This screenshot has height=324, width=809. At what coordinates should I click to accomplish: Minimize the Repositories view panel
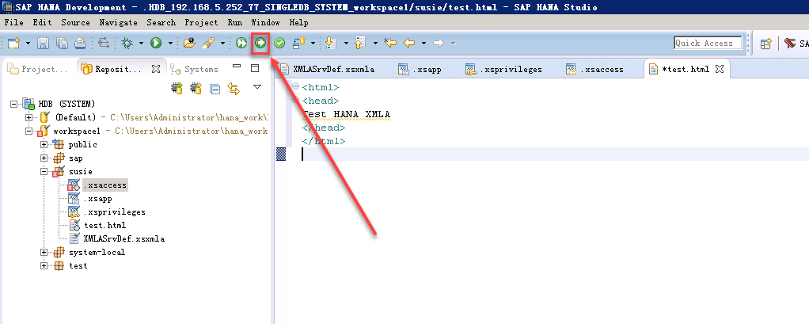point(237,67)
